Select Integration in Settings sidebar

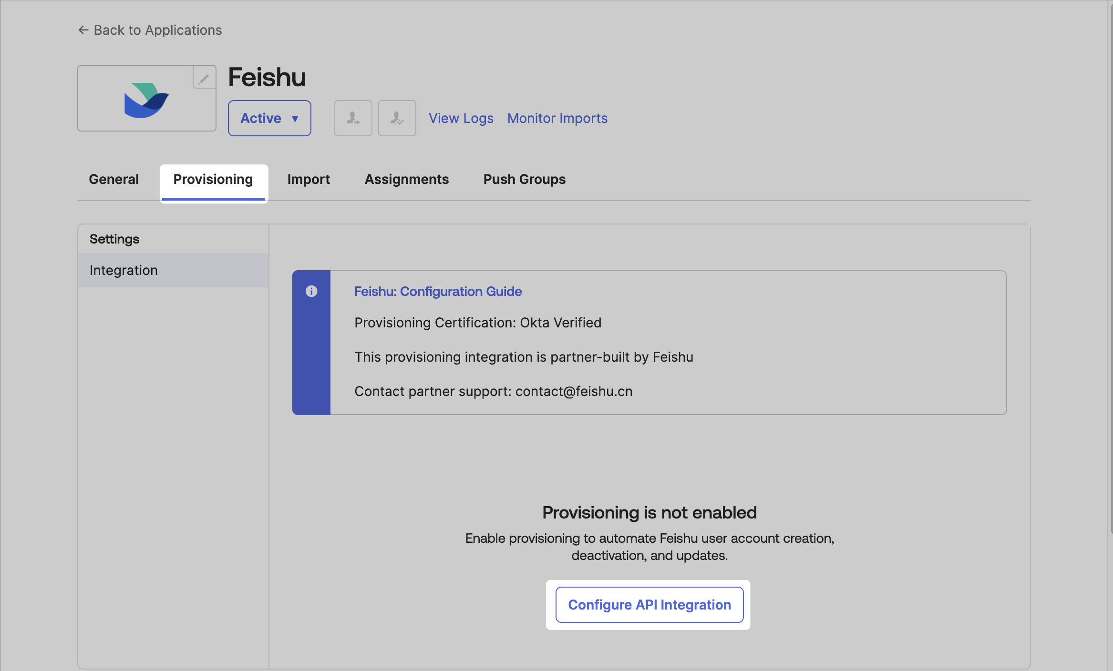tap(174, 270)
